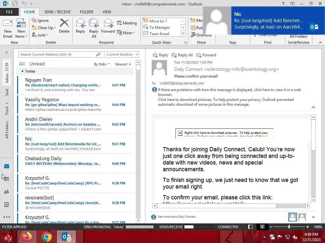This screenshot has width=325, height=243.
Task: Open Clean Up dropdown
Action: [44, 28]
